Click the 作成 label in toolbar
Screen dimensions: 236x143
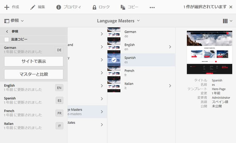click(x=15, y=7)
